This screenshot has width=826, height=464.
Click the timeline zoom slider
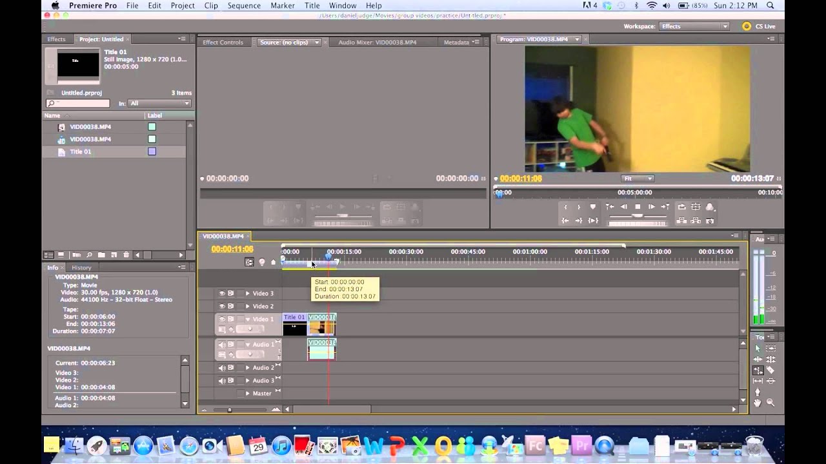(229, 410)
